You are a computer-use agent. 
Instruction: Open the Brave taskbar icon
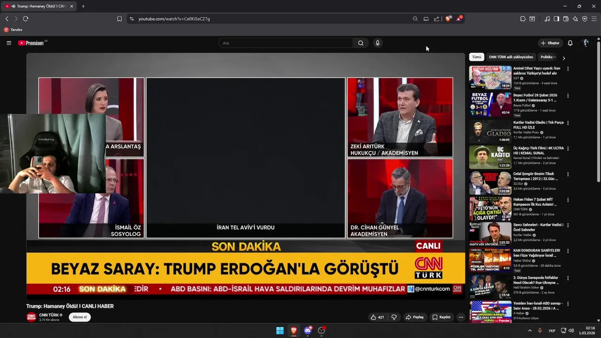(294, 330)
